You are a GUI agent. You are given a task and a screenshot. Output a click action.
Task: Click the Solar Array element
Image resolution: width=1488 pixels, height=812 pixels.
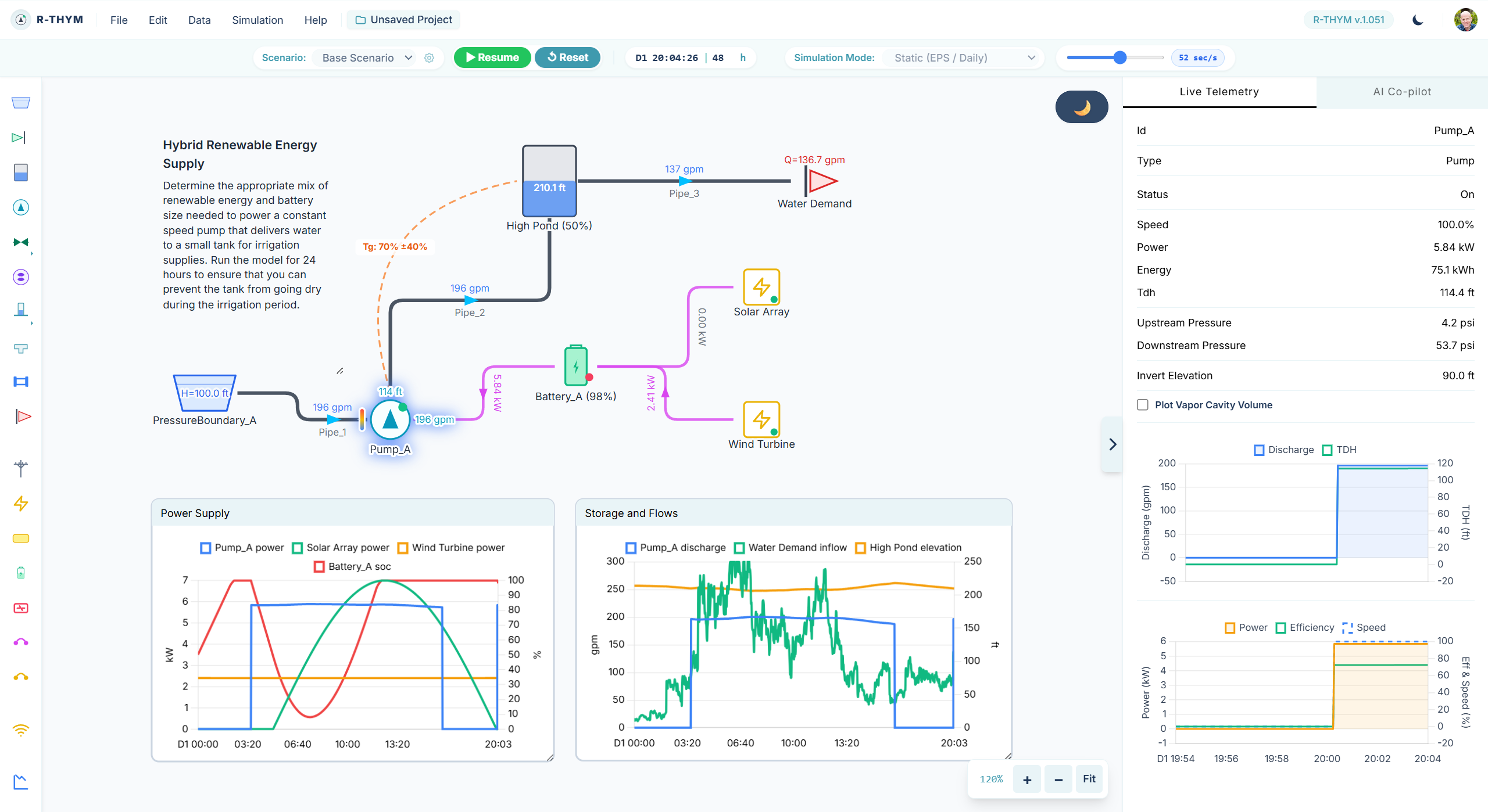(761, 286)
